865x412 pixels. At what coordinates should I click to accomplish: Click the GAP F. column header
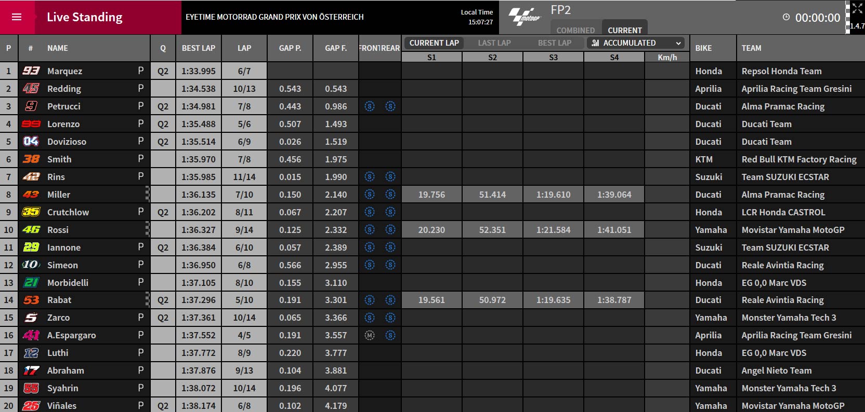point(336,48)
